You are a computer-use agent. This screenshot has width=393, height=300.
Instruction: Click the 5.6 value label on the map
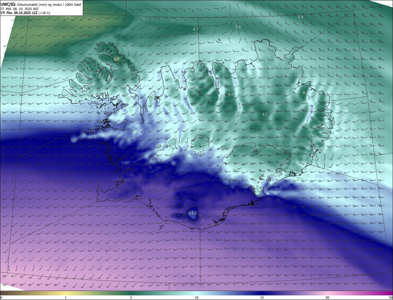pyautogui.click(x=238, y=27)
